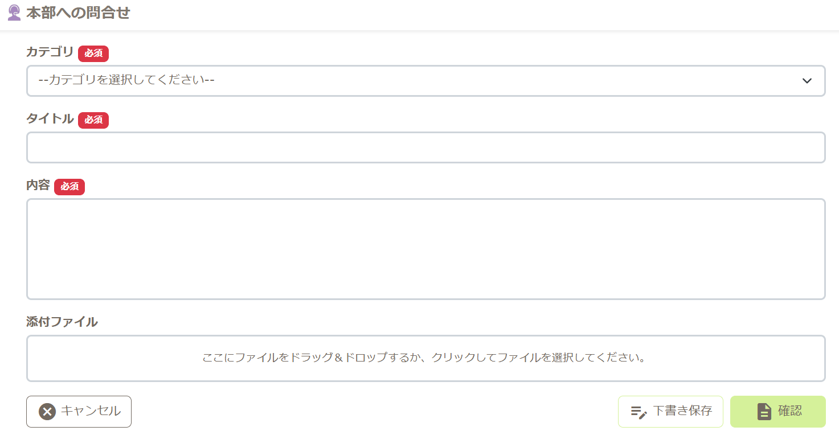
Task: Click the pencil-list icon on 下書き保存
Action: click(639, 412)
